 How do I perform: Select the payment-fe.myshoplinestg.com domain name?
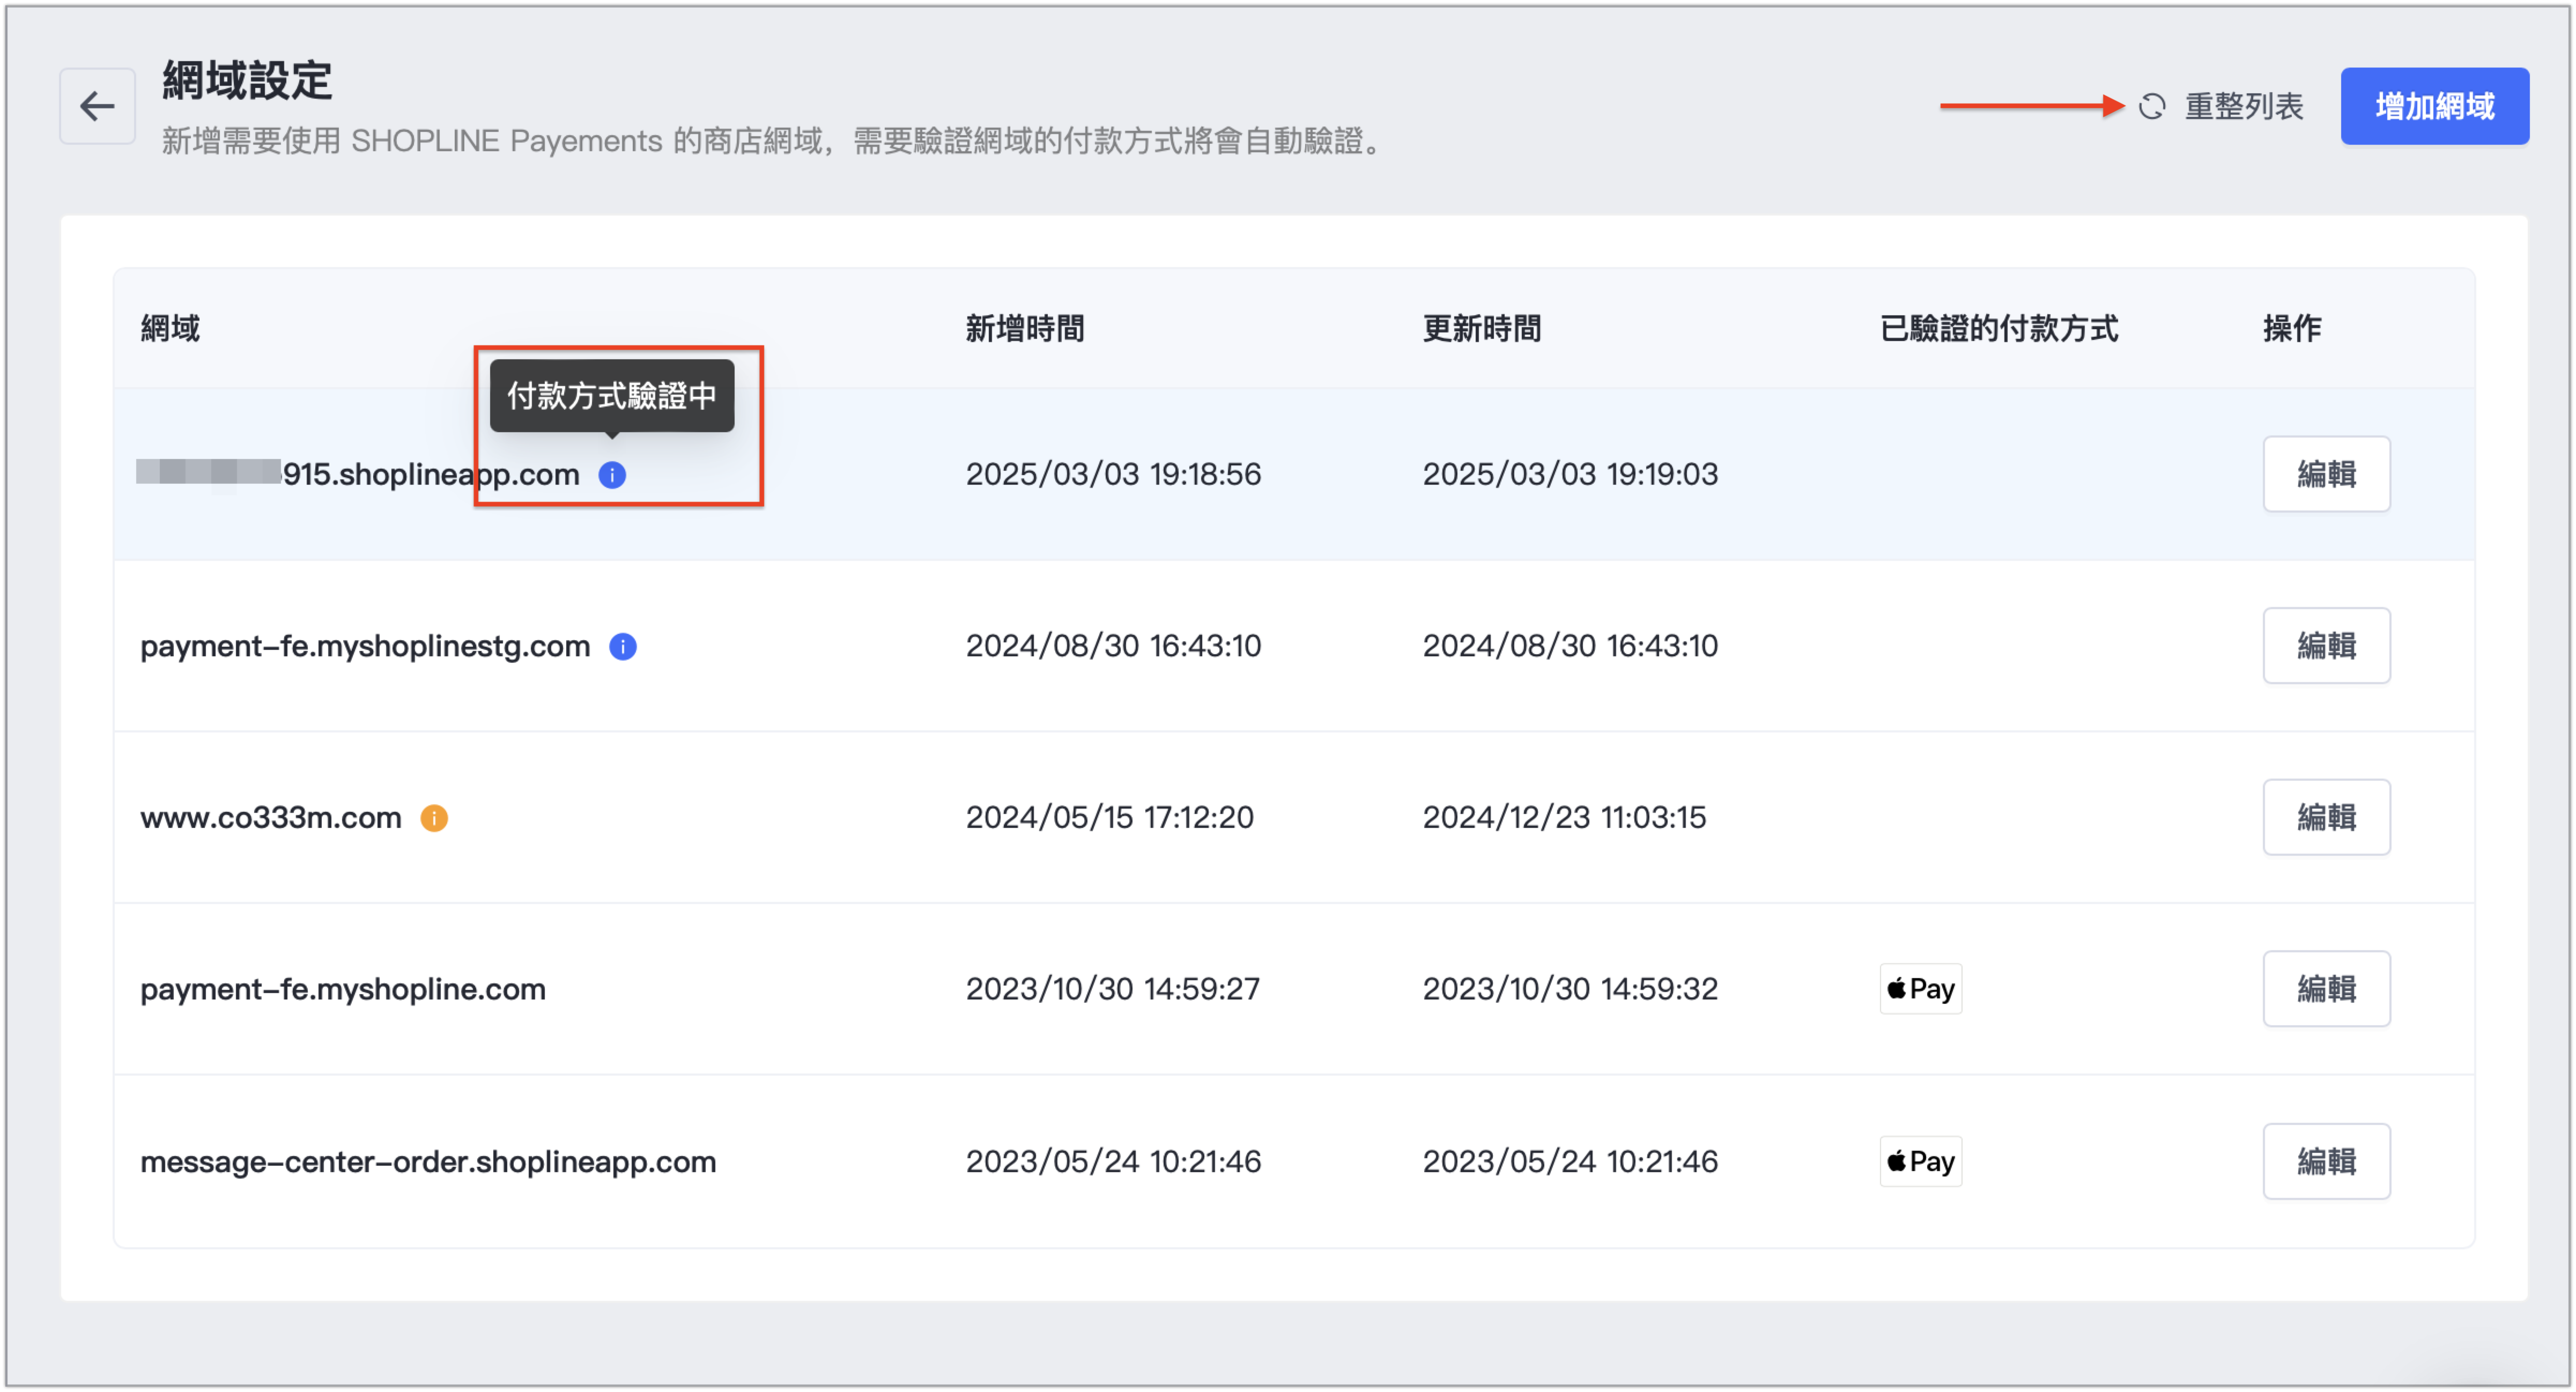[x=365, y=646]
